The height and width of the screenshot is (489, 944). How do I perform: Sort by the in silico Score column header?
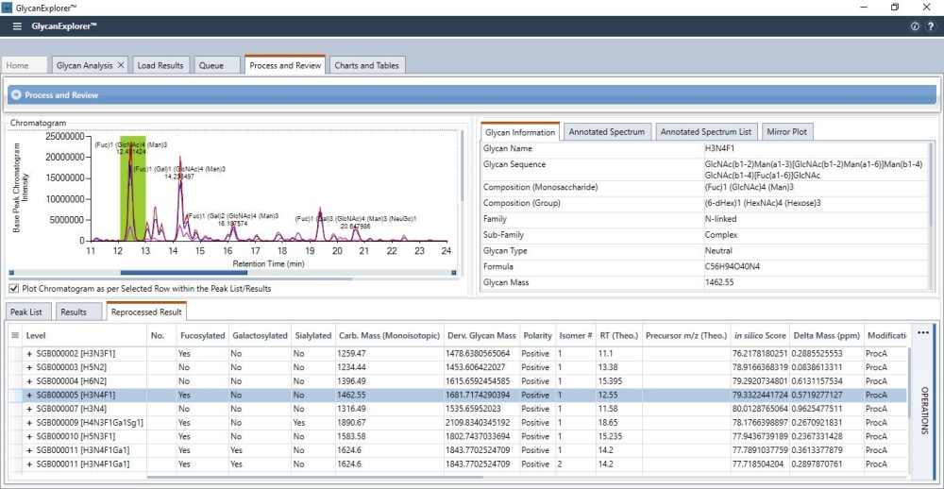tap(759, 335)
